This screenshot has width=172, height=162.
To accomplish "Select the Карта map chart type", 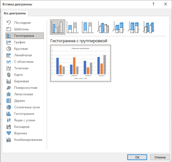I will [x=18, y=75].
